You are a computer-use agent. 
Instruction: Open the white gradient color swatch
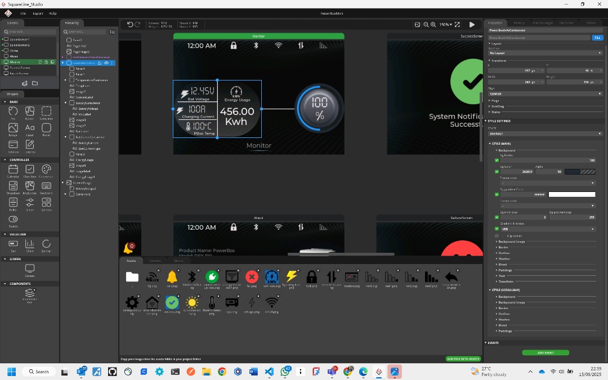pos(571,194)
